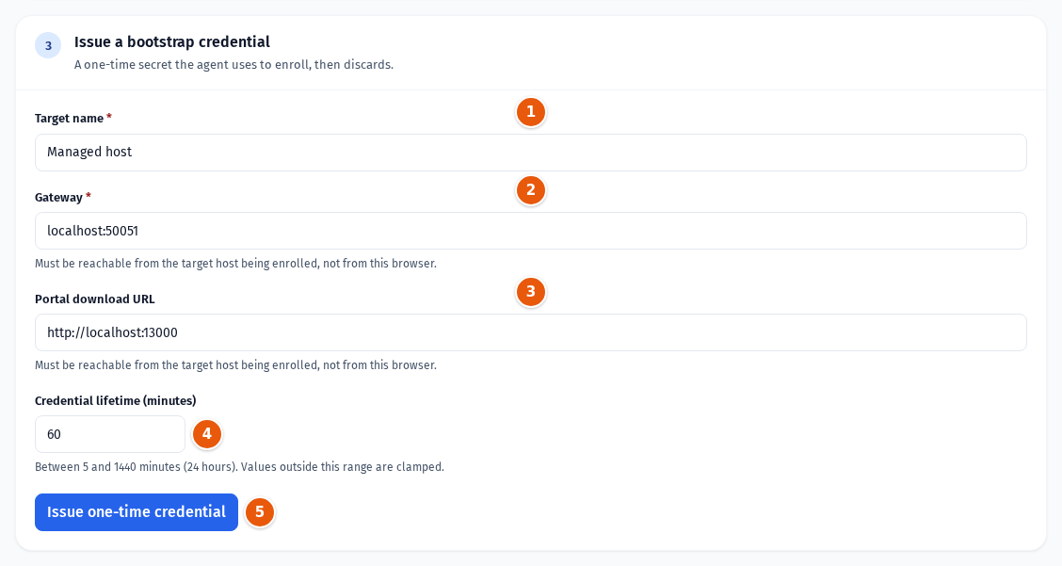
Task: Click orange marker 3 above Portal URL
Action: pyautogui.click(x=531, y=292)
